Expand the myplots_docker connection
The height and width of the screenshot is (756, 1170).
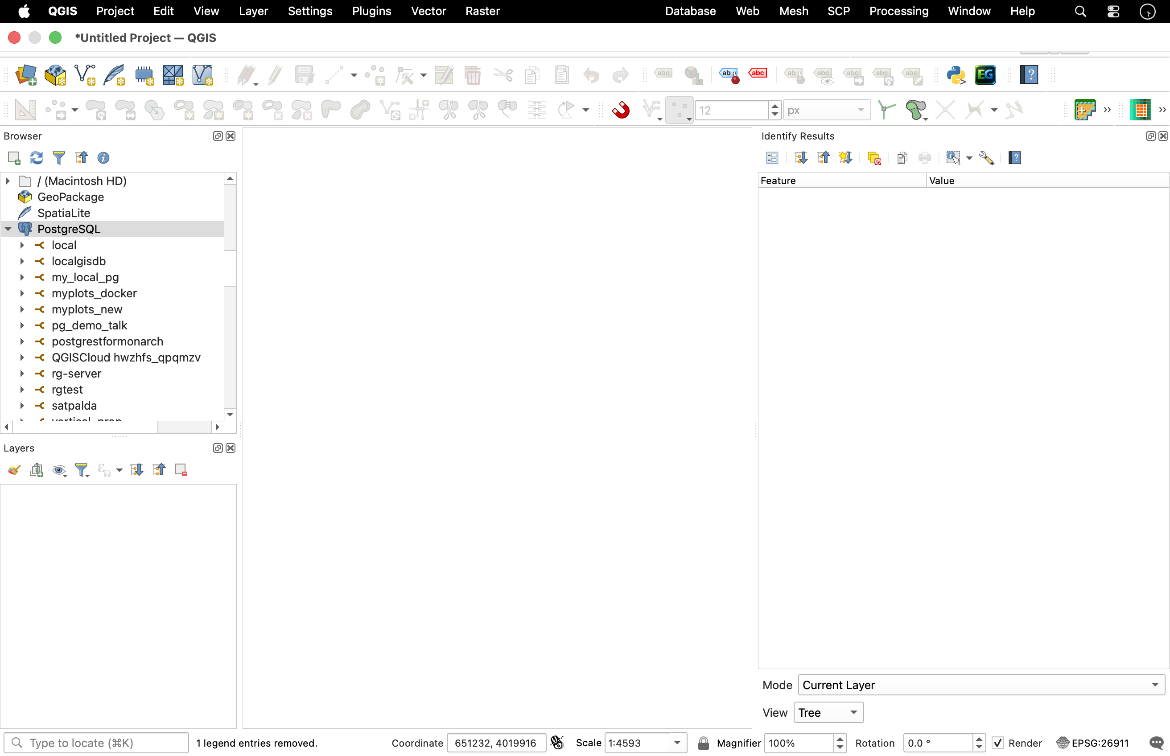click(22, 293)
